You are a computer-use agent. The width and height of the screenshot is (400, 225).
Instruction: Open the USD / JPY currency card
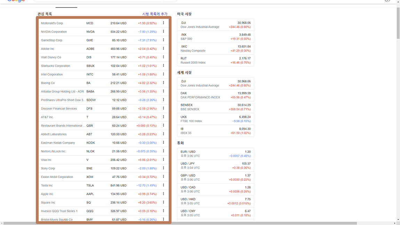[216, 166]
